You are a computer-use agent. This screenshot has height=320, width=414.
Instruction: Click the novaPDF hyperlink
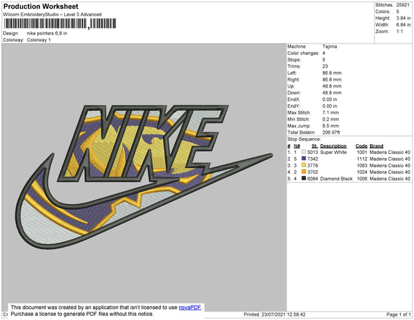pos(190,308)
